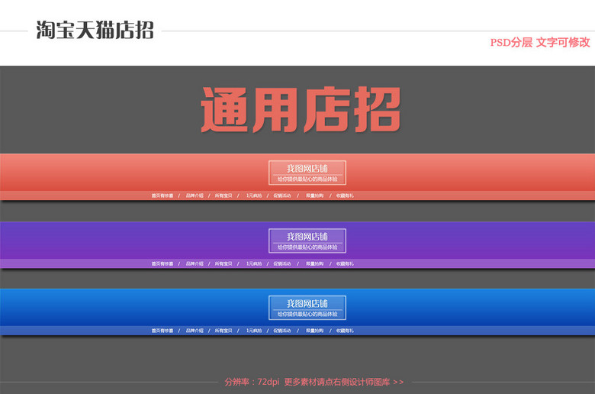
Task: Open 1元疯抢 in the purple banner menu
Action: 253,263
